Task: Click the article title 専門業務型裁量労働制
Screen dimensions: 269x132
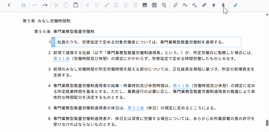Action: [x=74, y=32]
